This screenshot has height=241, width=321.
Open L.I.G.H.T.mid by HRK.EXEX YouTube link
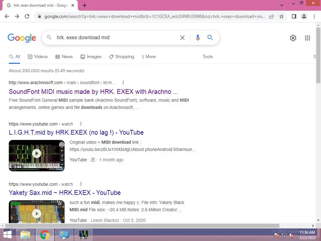coord(76,133)
